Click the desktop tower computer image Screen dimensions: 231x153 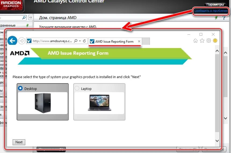click(x=43, y=103)
